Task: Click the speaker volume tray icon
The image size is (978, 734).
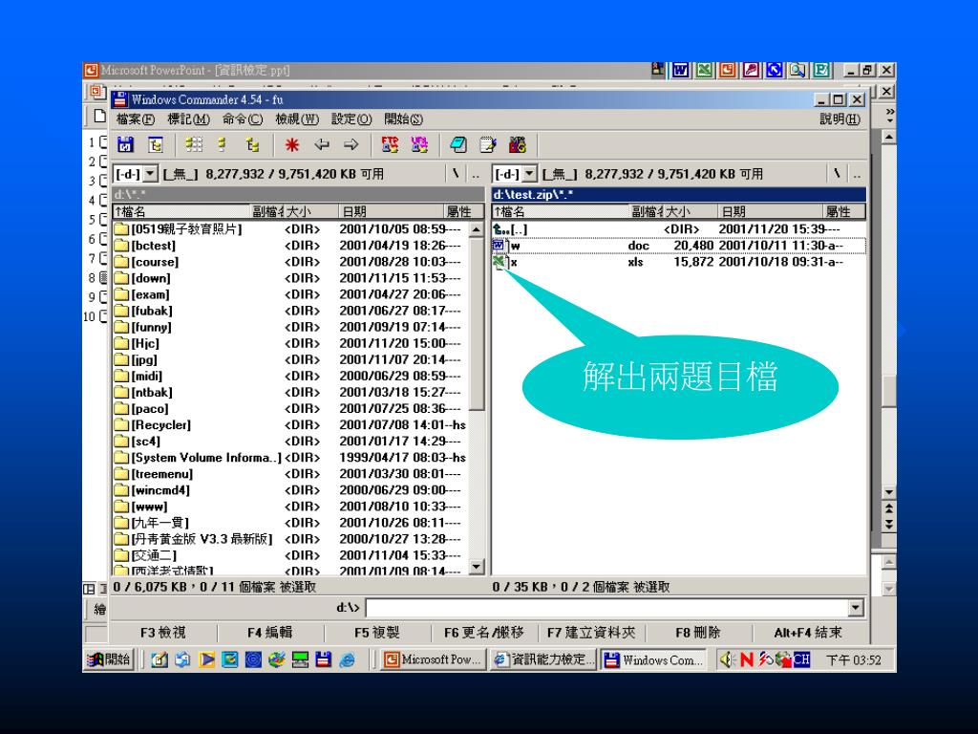Action: pos(727,659)
